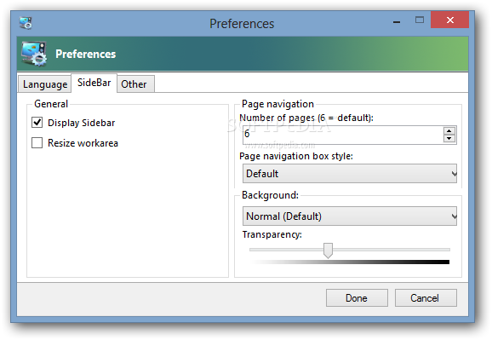Click the Preferences header monitor-gear icon
The height and width of the screenshot is (340, 492).
(34, 54)
